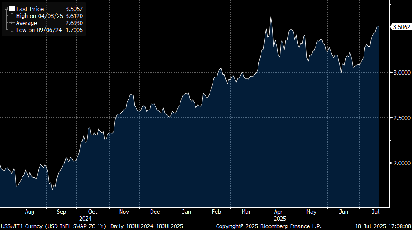Screen dimensions: 412x230
Task: Click the Nov label on time axis
Action: [x=124, y=212]
